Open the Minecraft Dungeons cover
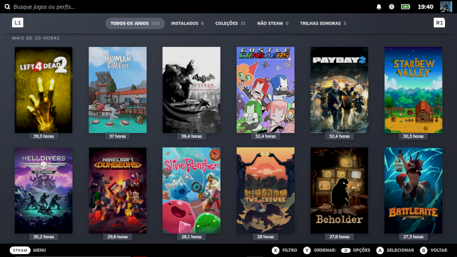457x257 pixels. click(x=118, y=190)
